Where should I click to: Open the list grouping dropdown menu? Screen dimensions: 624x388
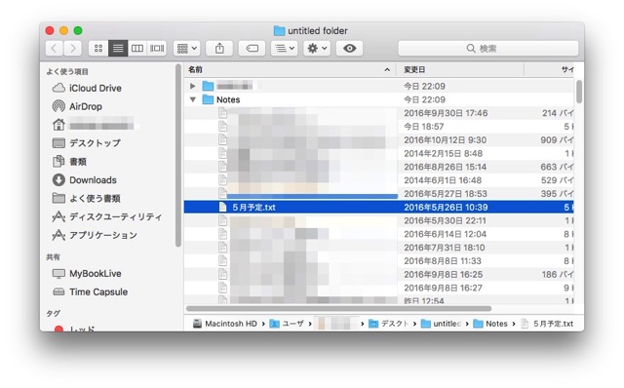tap(284, 49)
